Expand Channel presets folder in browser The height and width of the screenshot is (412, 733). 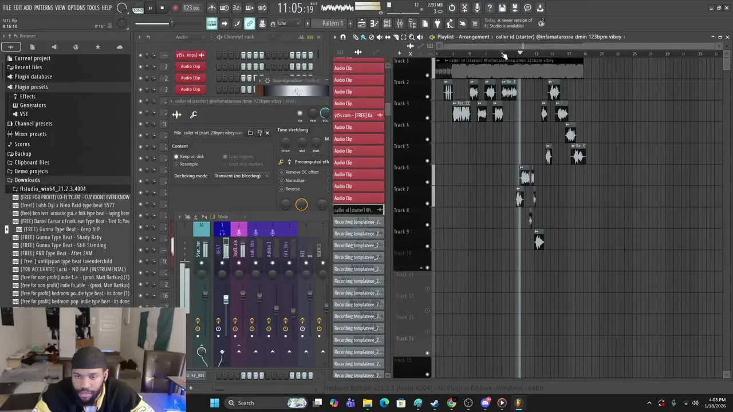[33, 124]
